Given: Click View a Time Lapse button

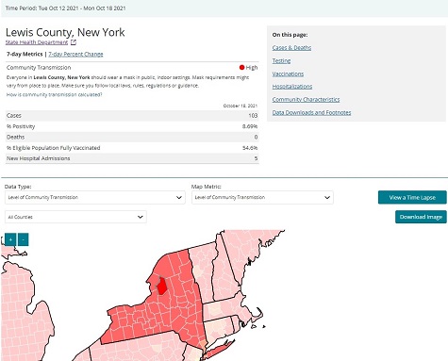Looking at the screenshot, I should 412,197.
